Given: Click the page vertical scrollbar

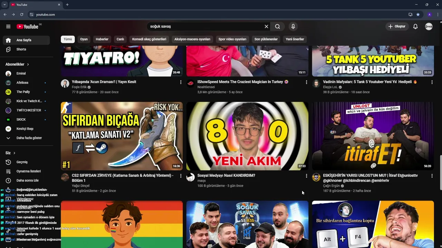Looking at the screenshot, I should (x=441, y=172).
